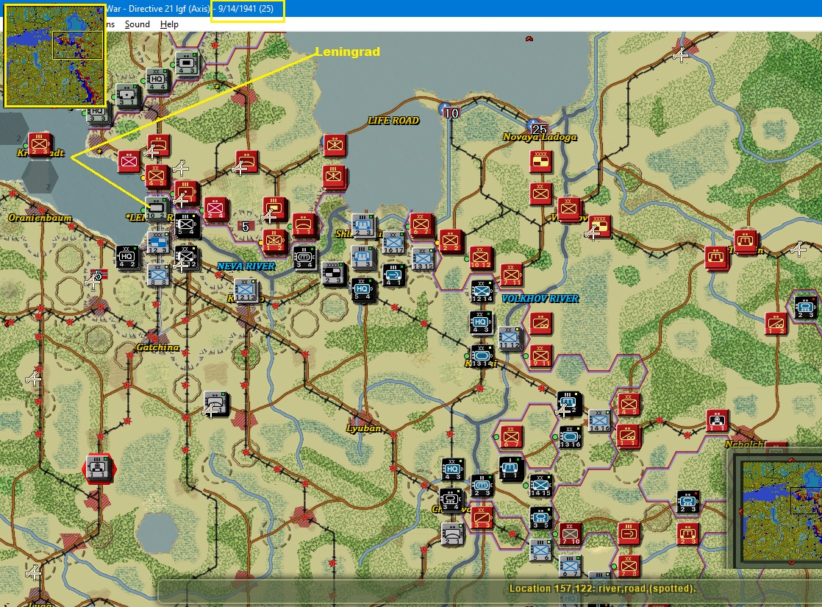Click the VOLKHOV RIVER label
Viewport: 822px width, 607px height.
[x=540, y=299]
